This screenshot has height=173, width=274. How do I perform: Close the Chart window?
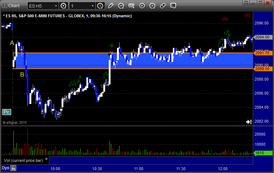[268, 3]
